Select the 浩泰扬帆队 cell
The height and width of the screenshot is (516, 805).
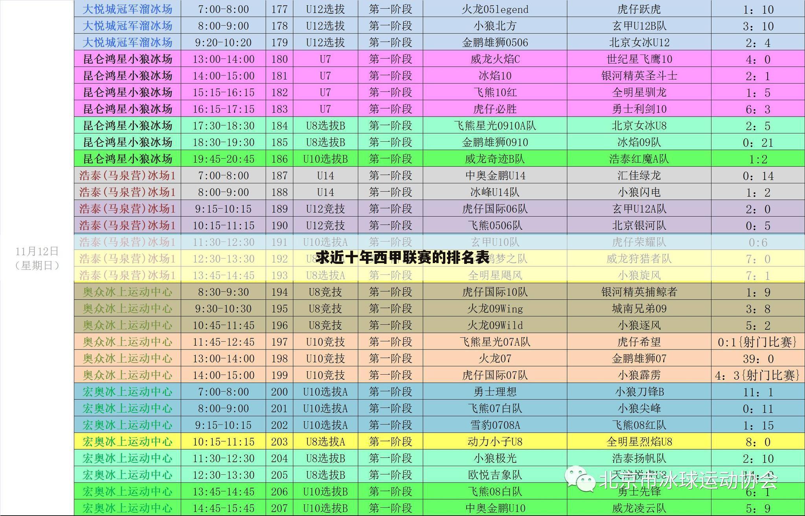pos(639,458)
